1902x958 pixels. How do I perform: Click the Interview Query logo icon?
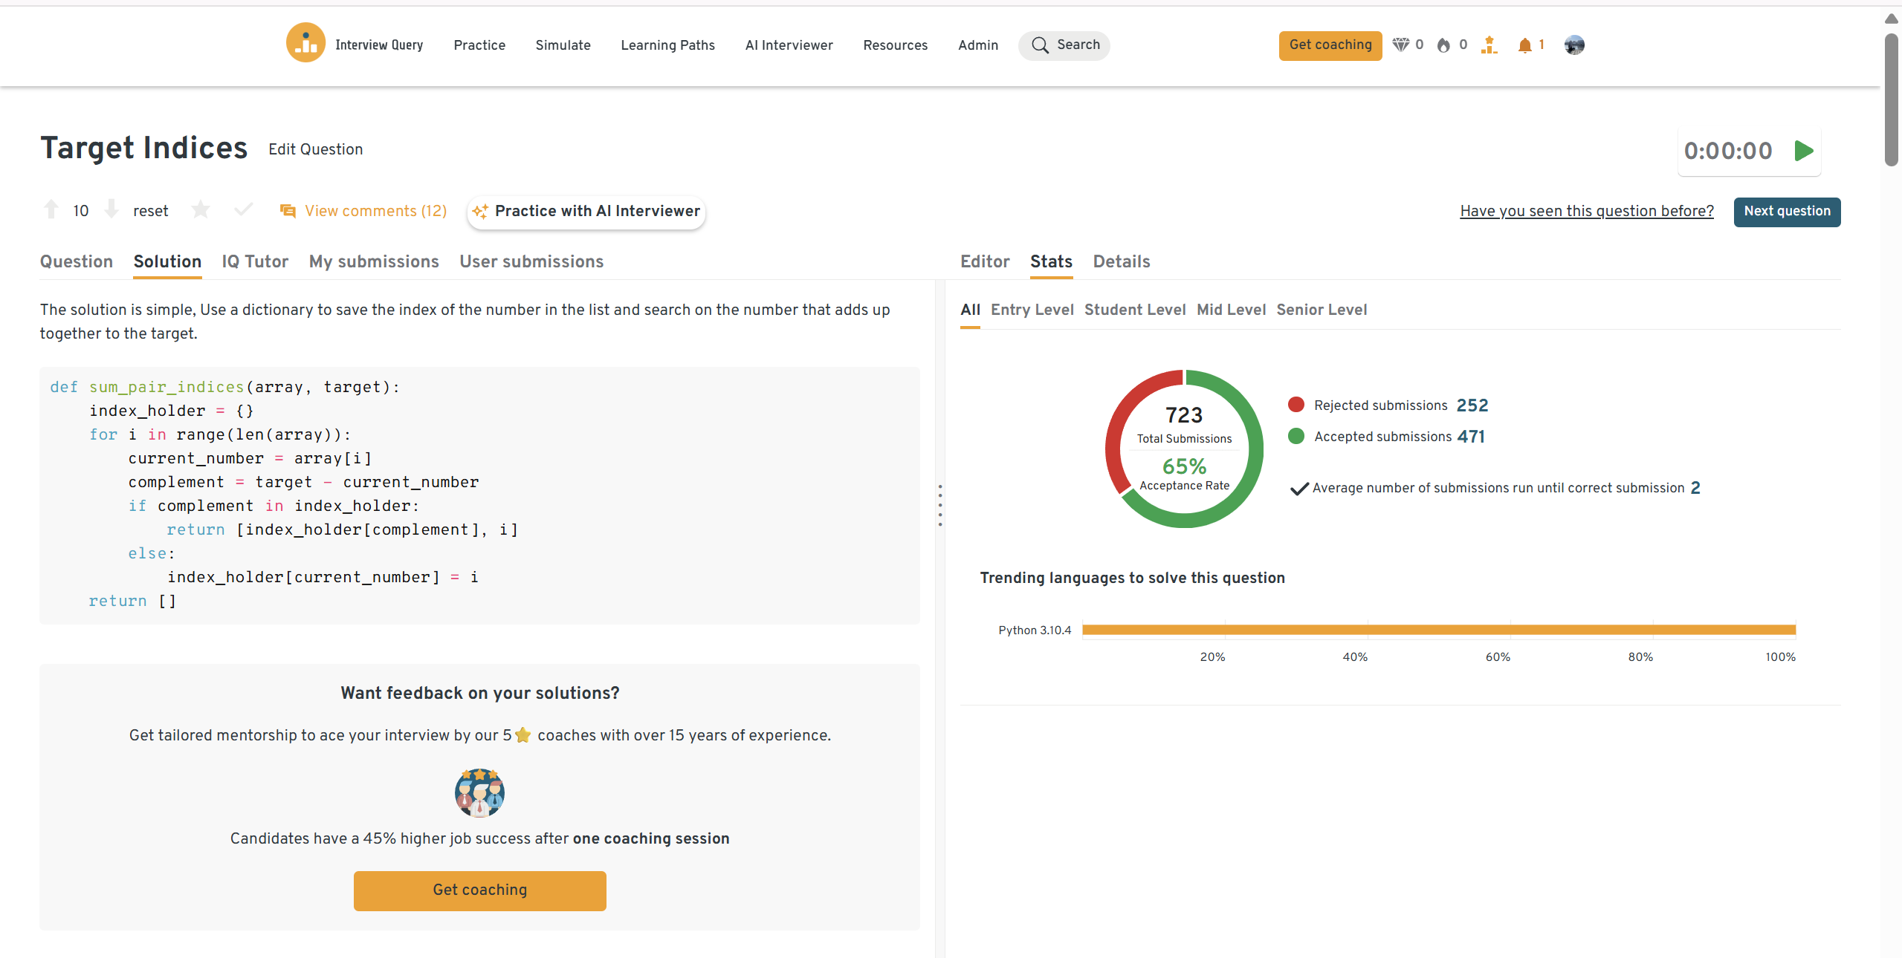coord(305,44)
